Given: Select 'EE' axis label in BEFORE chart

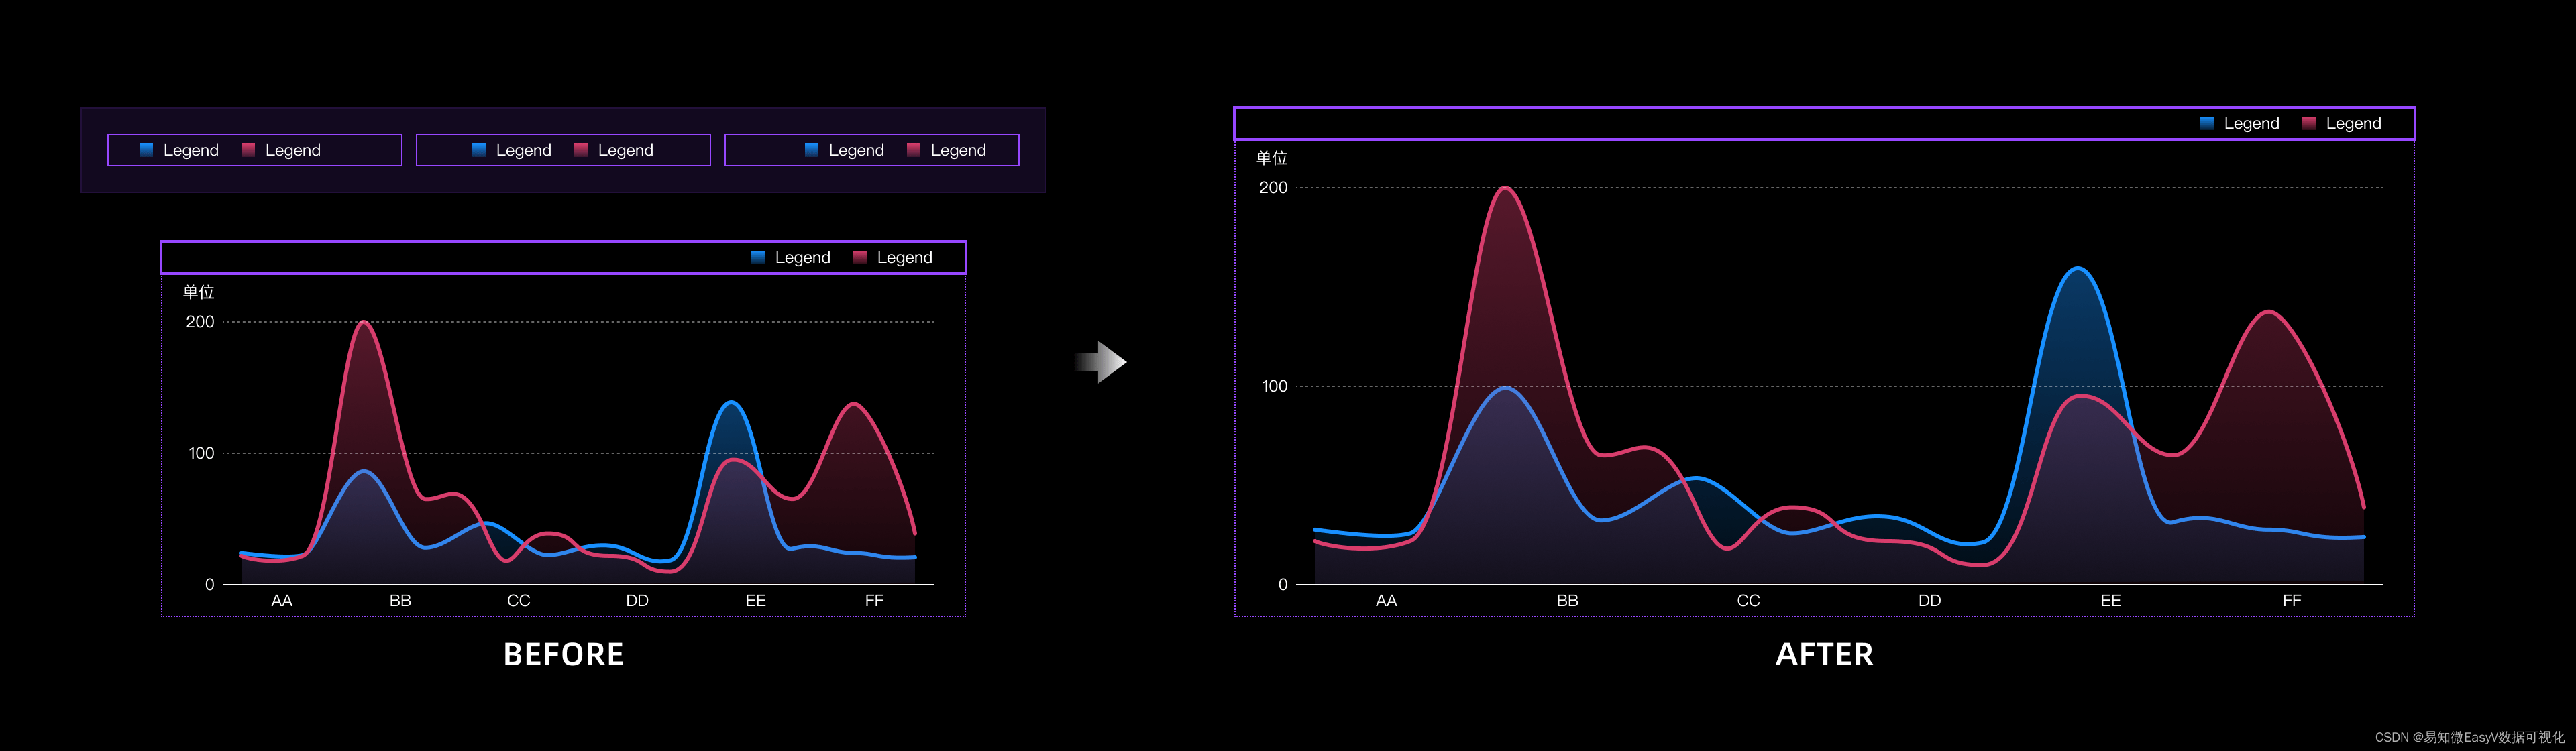Looking at the screenshot, I should [x=756, y=600].
